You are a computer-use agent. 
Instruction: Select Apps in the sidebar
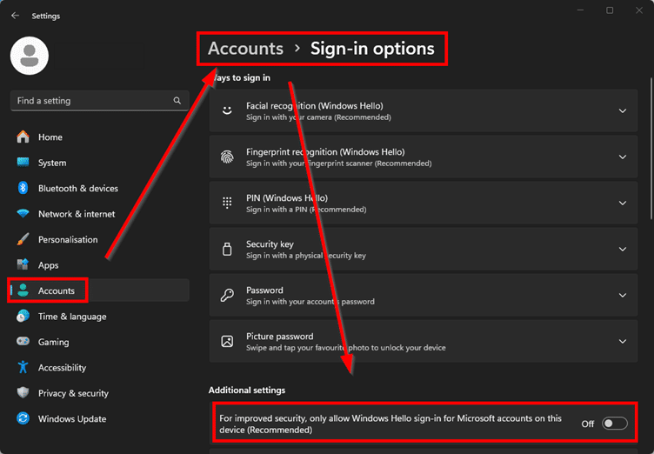point(100,265)
